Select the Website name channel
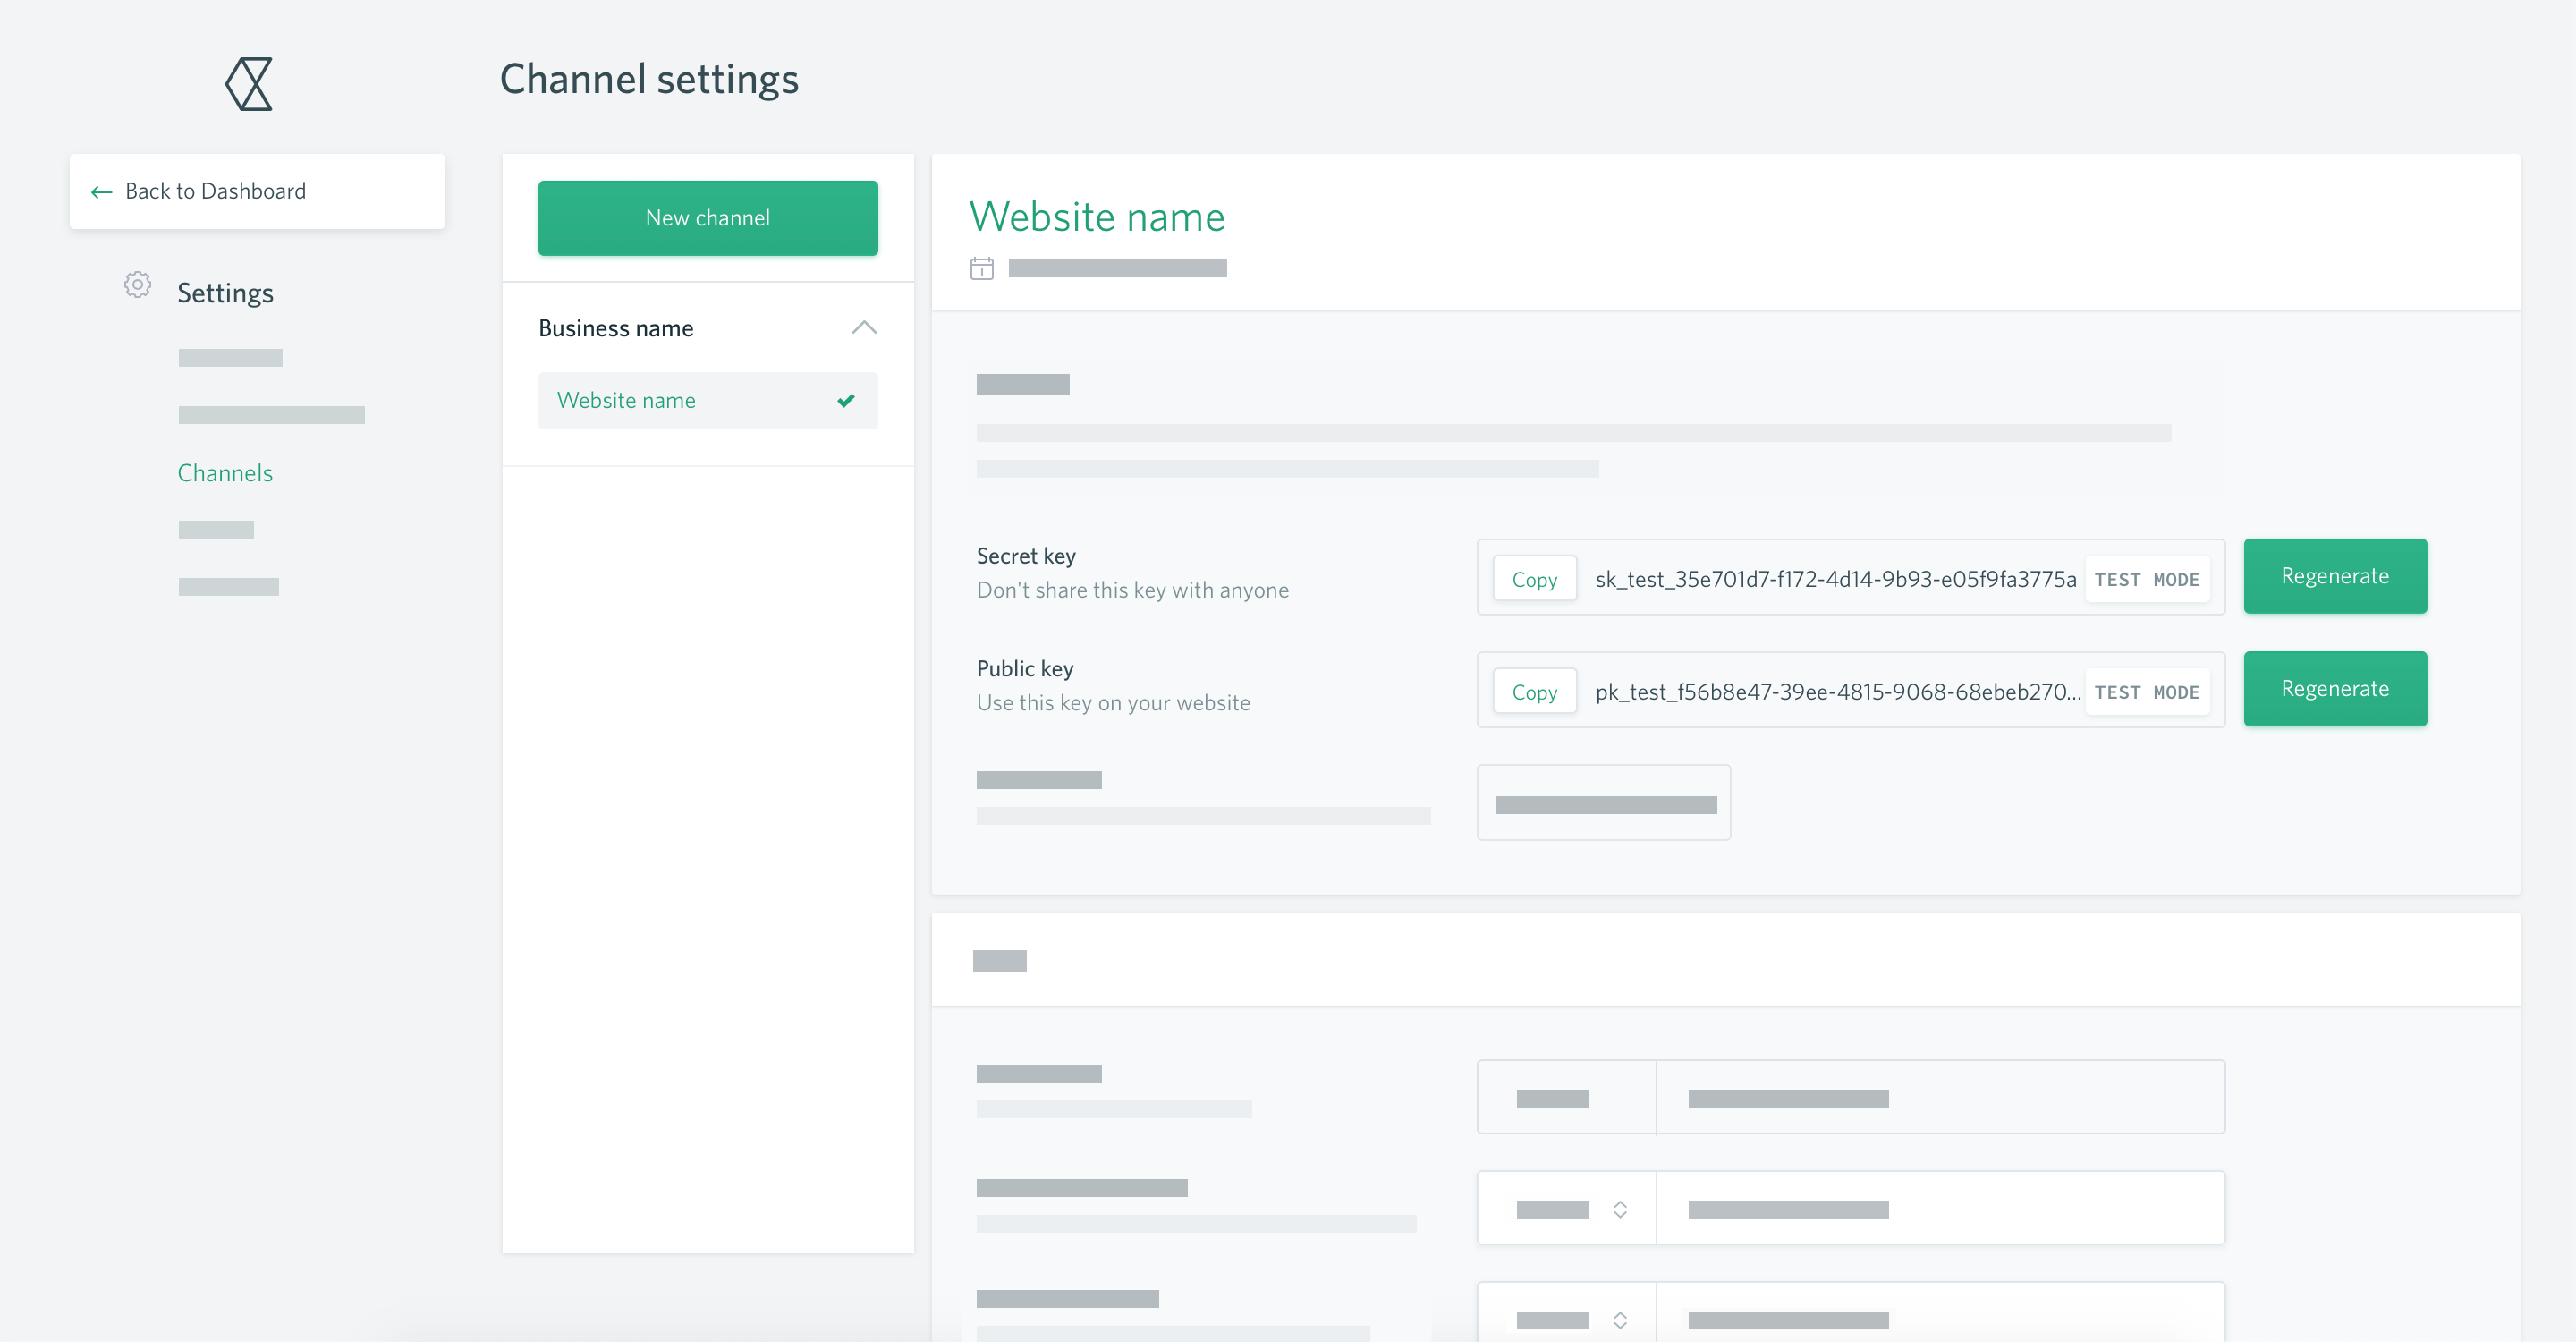This screenshot has height=1342, width=2576. tap(708, 401)
